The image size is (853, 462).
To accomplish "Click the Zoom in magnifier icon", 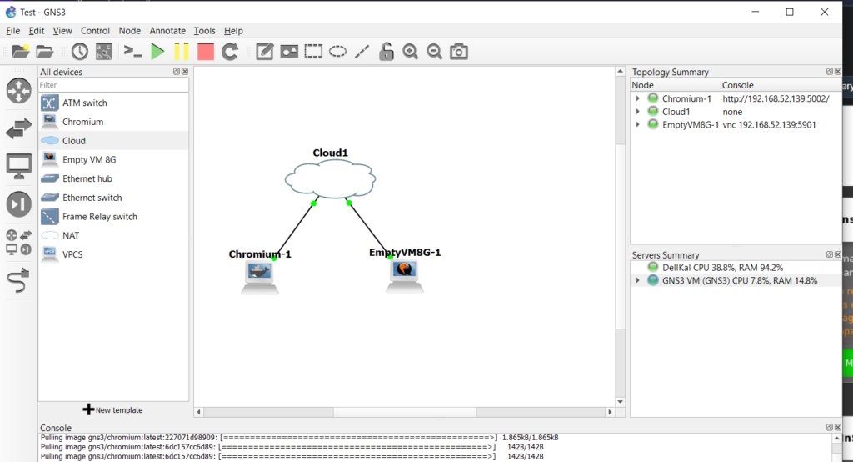I will (410, 52).
